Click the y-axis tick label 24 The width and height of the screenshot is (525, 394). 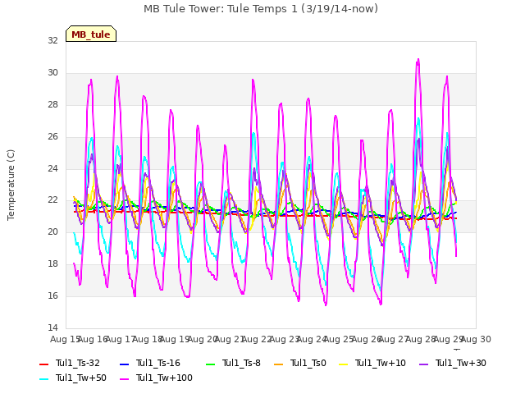52,168
